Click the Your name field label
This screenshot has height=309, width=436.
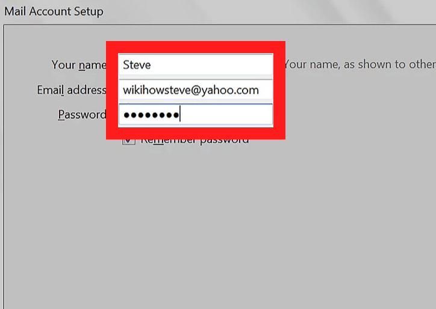tap(79, 65)
